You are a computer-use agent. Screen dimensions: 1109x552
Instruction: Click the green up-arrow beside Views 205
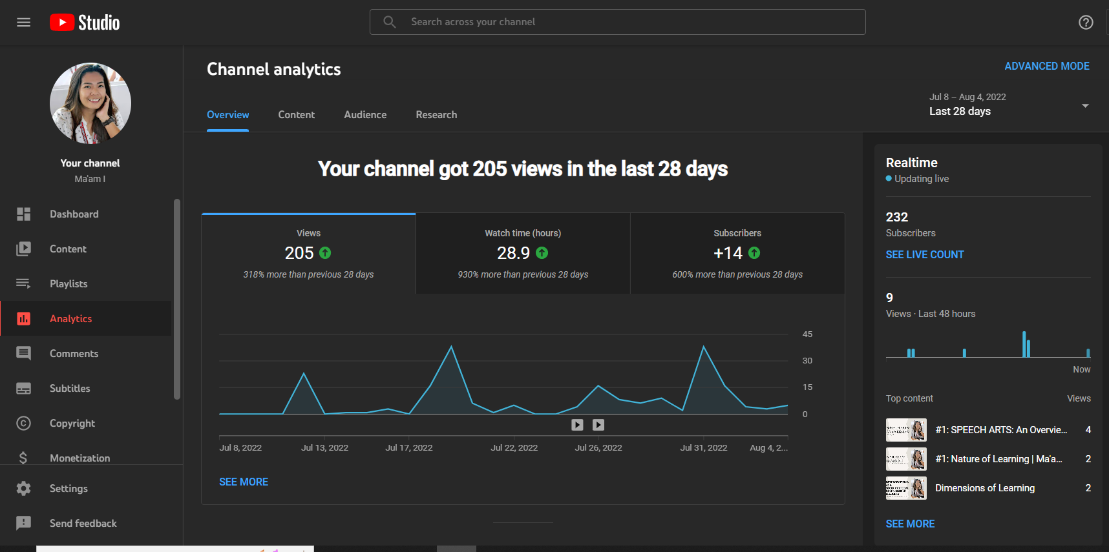coord(325,253)
